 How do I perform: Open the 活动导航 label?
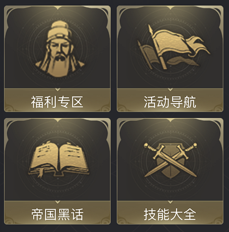pyautogui.click(x=170, y=102)
